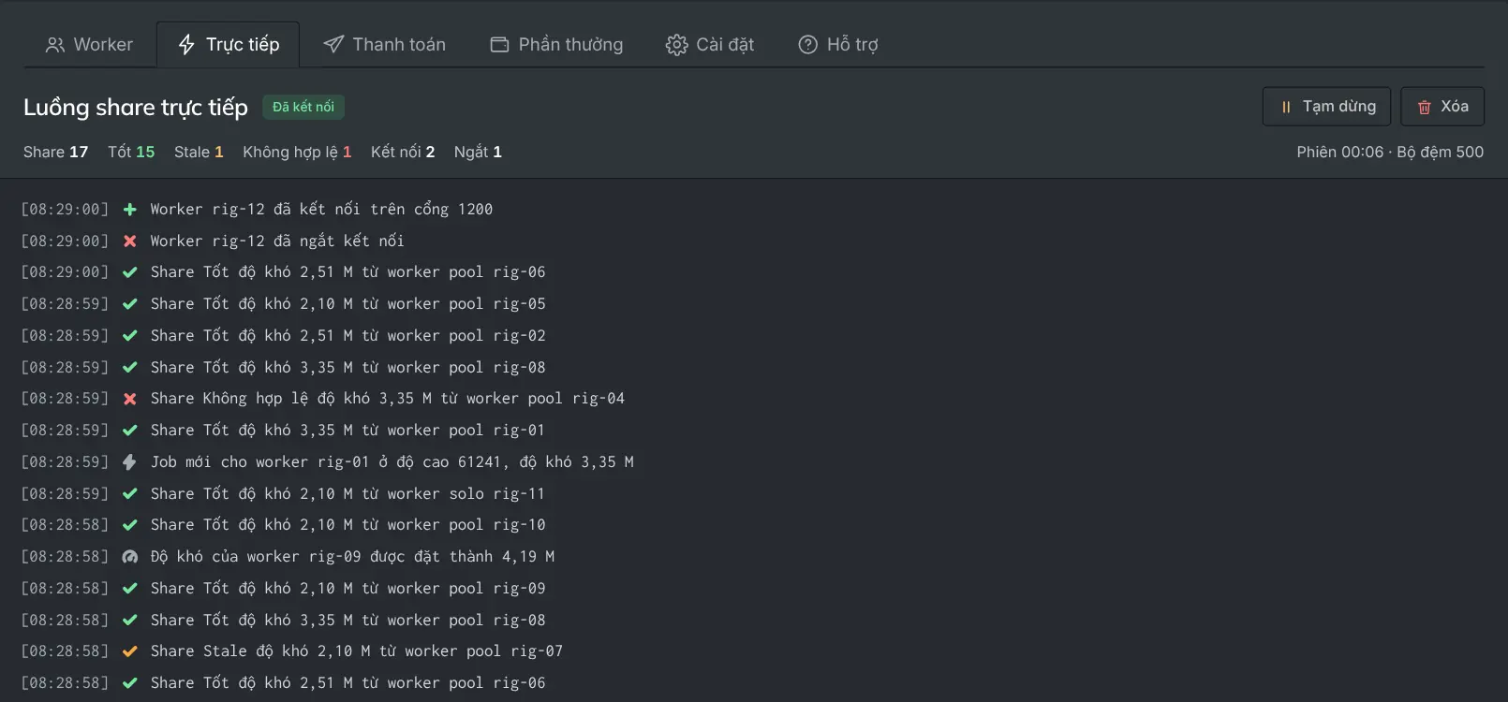1508x702 pixels.
Task: Click the users icon on the Worker tab
Action: (55, 45)
